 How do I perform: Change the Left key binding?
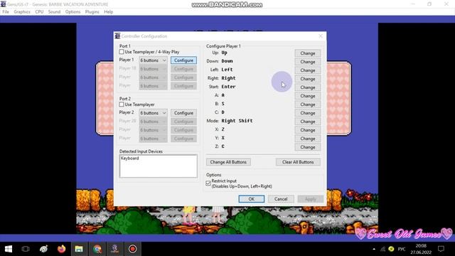tap(308, 70)
